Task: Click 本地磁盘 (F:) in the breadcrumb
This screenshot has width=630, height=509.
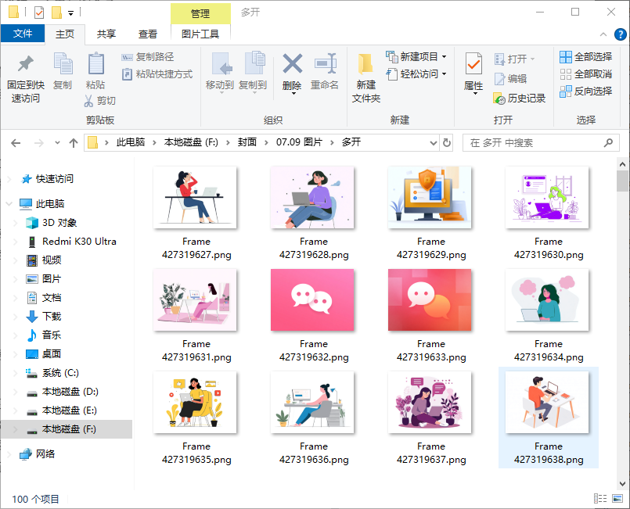Action: [x=191, y=142]
